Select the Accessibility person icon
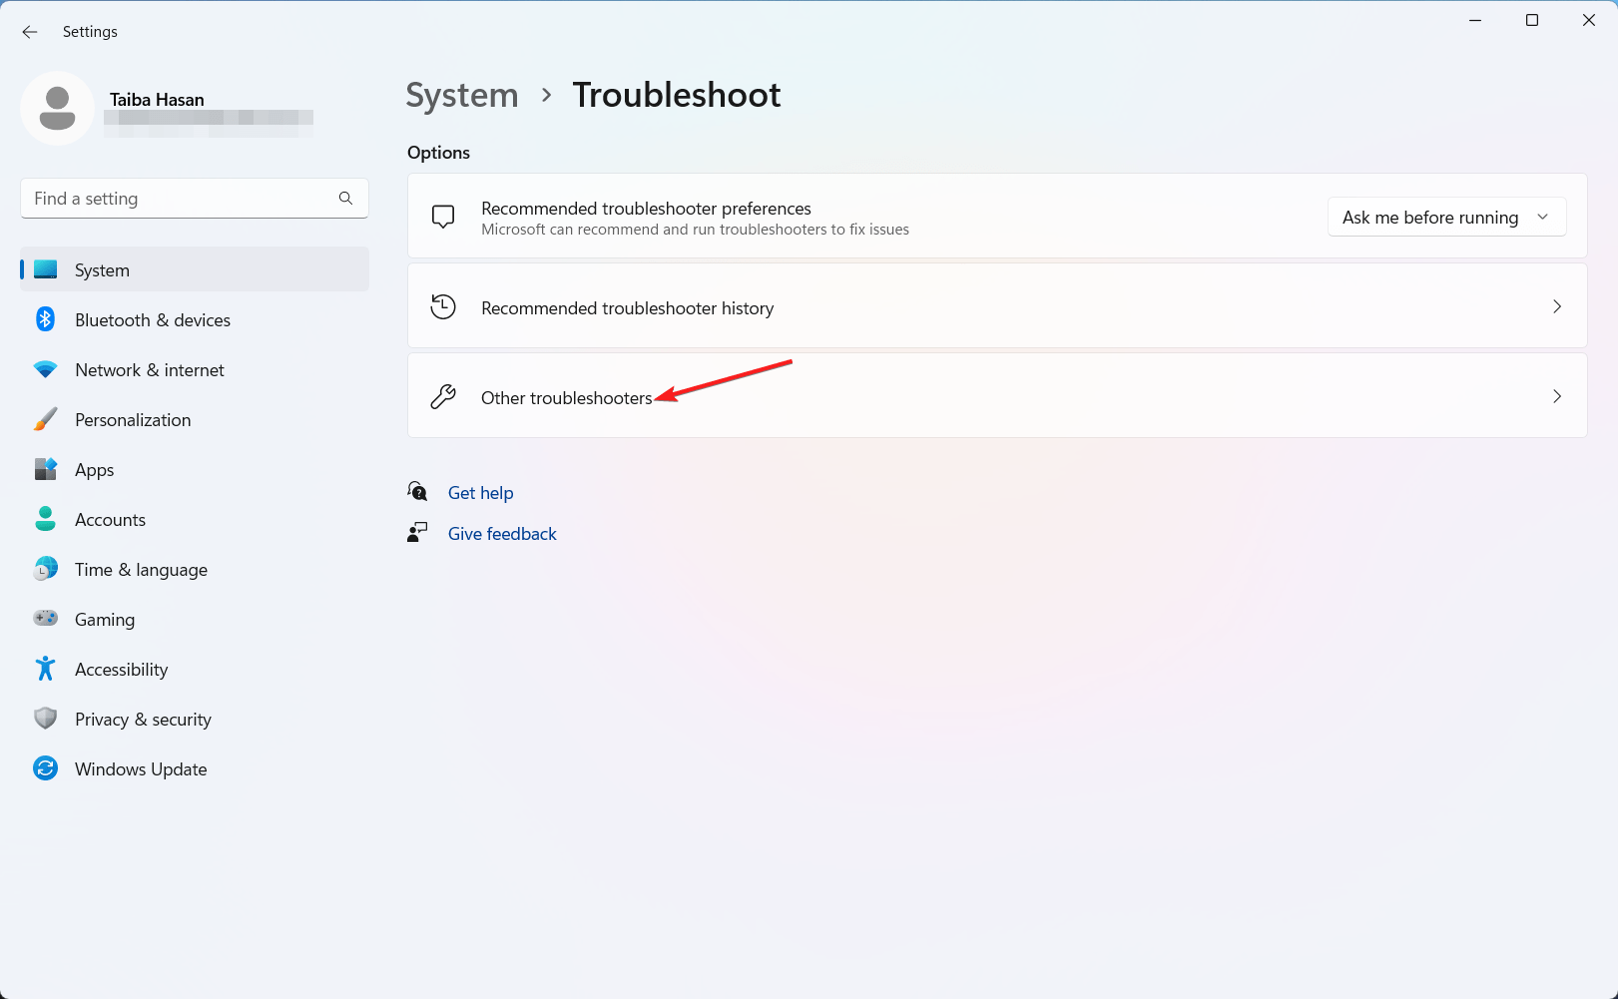1618x999 pixels. [x=46, y=669]
